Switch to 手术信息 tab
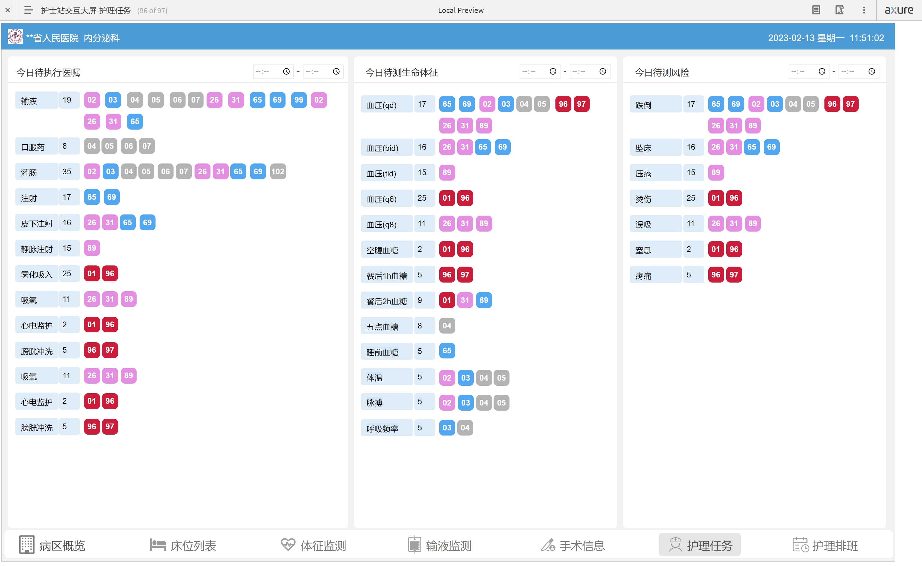The image size is (922, 566). (573, 545)
